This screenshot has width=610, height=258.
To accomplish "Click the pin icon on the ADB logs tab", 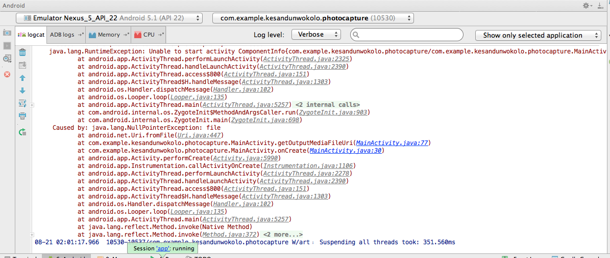I will click(81, 35).
